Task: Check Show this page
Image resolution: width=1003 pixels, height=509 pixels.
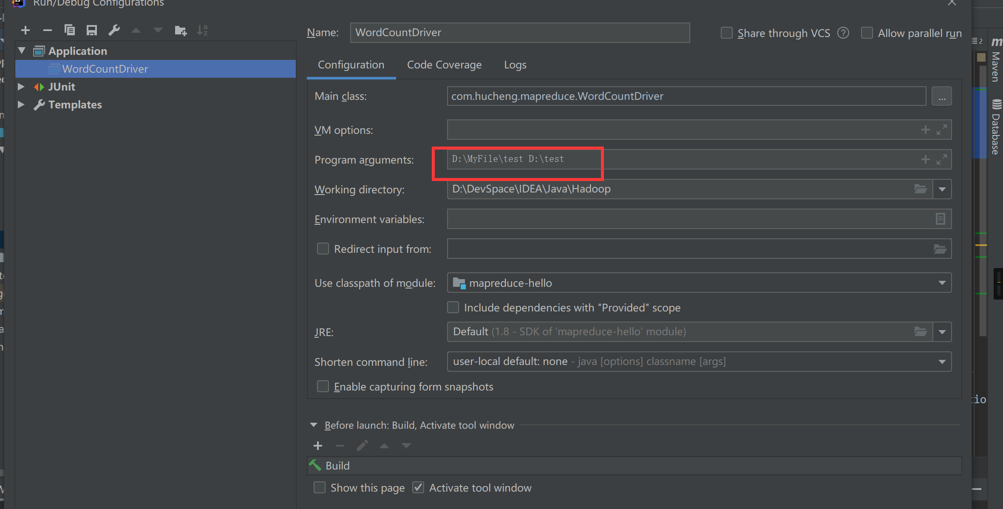Action: 320,487
